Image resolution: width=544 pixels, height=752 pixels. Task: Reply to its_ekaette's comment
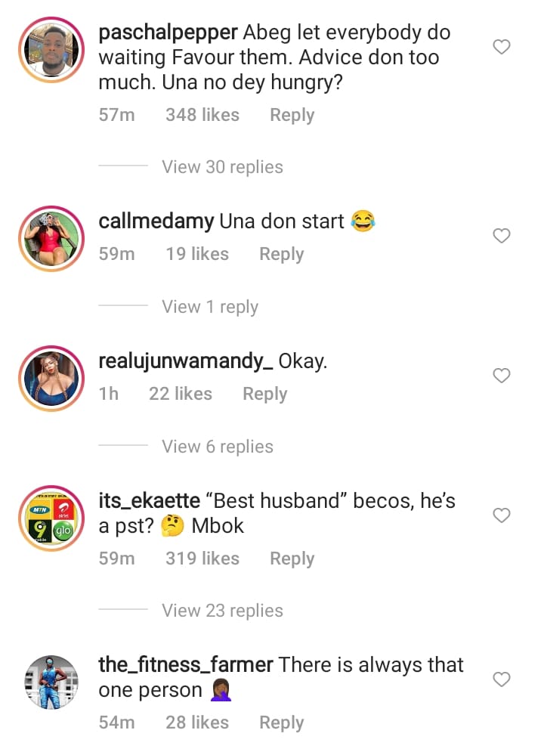click(x=292, y=559)
